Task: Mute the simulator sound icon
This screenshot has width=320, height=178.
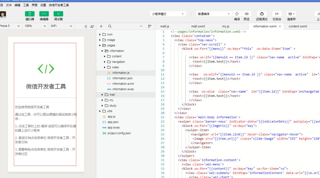Action: pyautogui.click(x=86, y=26)
